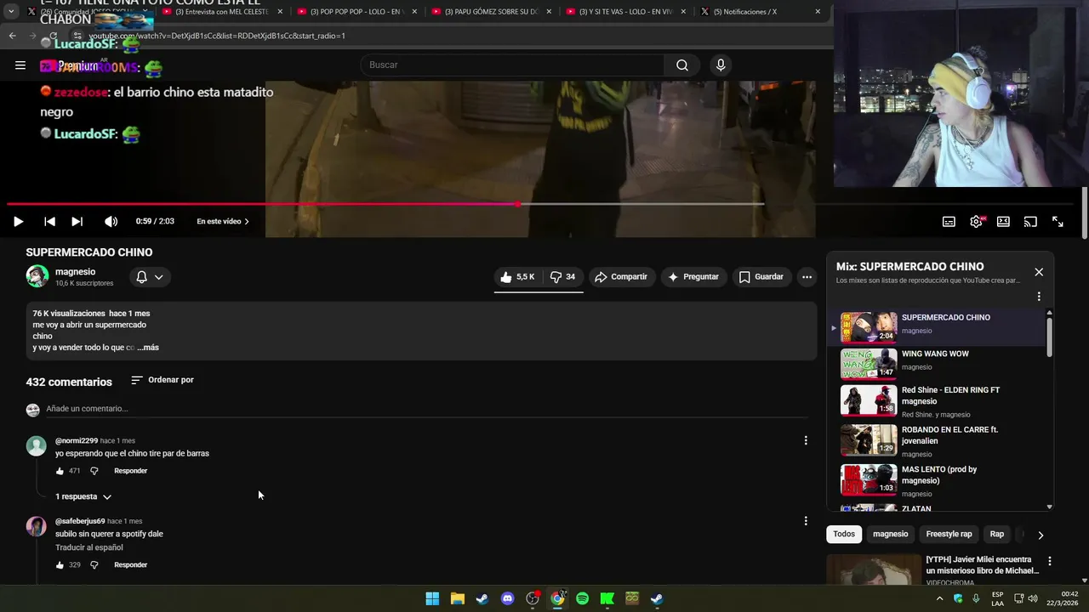Open Spotify from the taskbar
The height and width of the screenshot is (612, 1089).
pyautogui.click(x=582, y=598)
